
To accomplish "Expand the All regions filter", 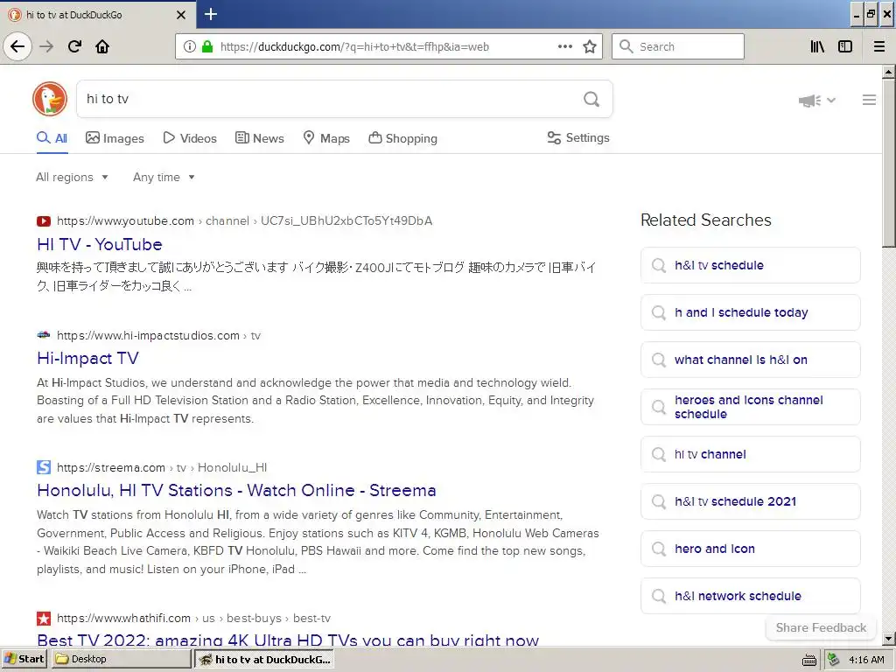I will 72,177.
